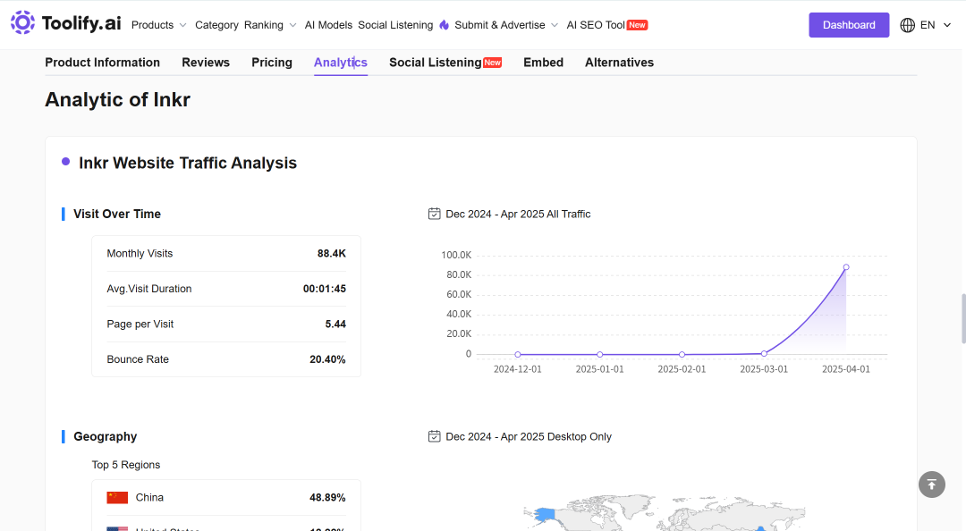Viewport: 966px width, 531px height.
Task: Switch to the Pricing tab
Action: click(x=272, y=63)
